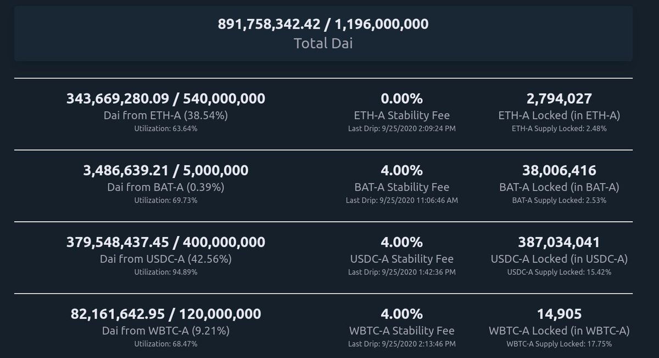The width and height of the screenshot is (659, 358).
Task: Select the 3,486,639.21 / 5,000,000 BAT-A amount
Action: pyautogui.click(x=166, y=170)
